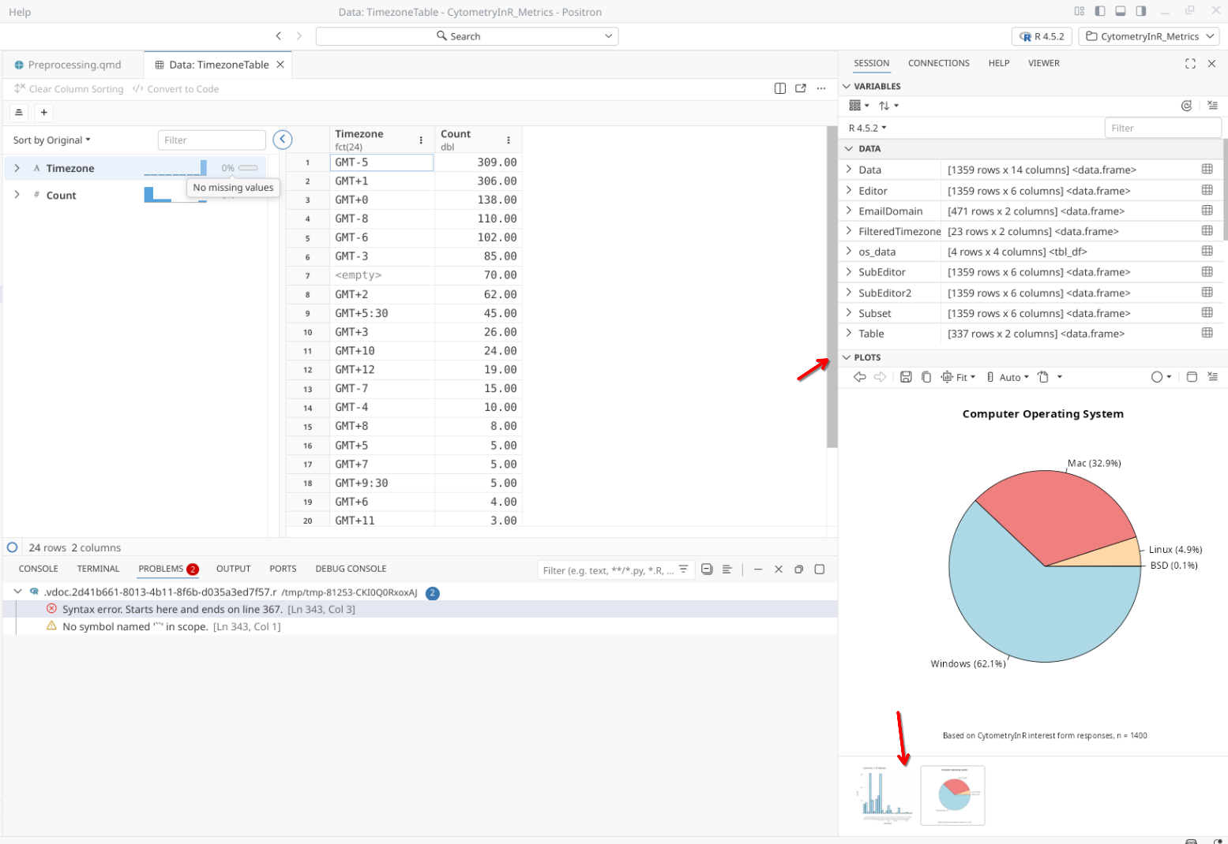1228x844 pixels.
Task: Open Timezone column header options menu
Action: pos(421,140)
